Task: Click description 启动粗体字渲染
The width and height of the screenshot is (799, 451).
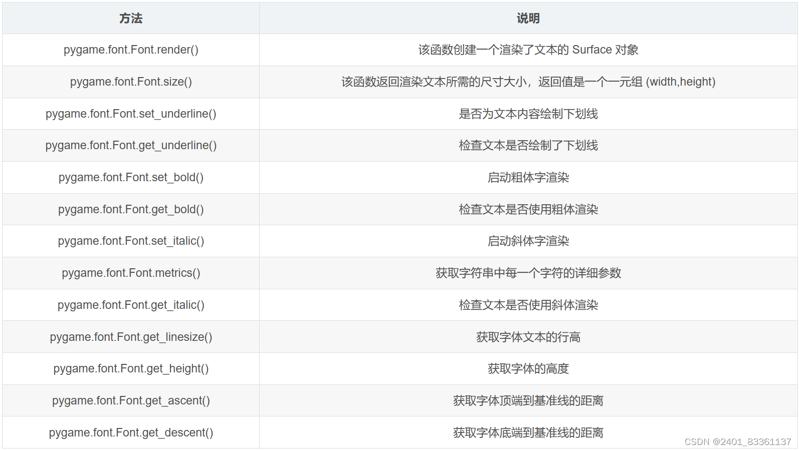Action: [x=528, y=177]
